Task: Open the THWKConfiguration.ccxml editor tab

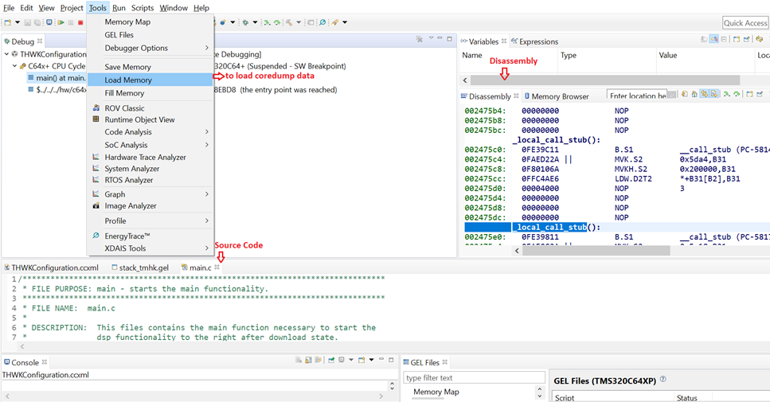Action: pyautogui.click(x=52, y=267)
